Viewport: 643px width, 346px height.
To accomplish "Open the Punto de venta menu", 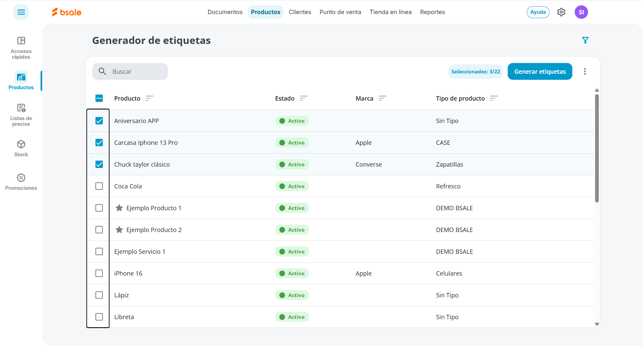I will (x=340, y=12).
